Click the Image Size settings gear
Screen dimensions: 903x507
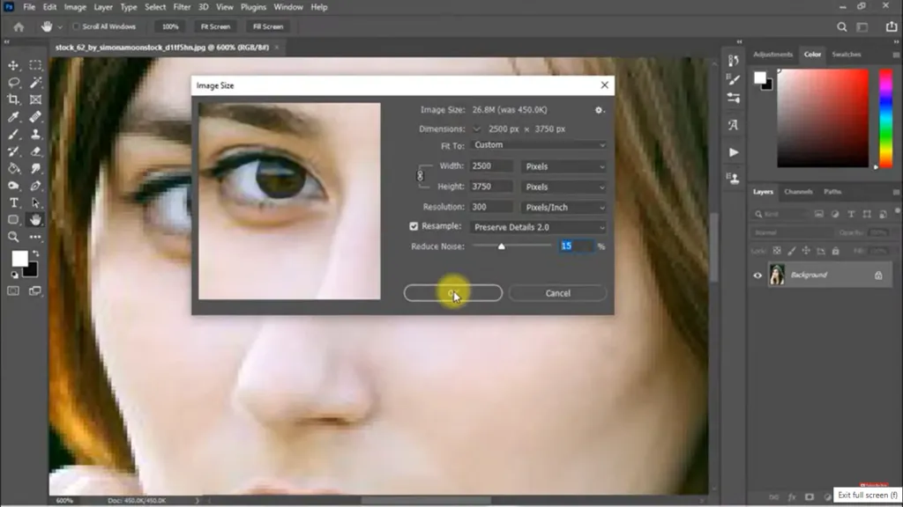point(600,110)
